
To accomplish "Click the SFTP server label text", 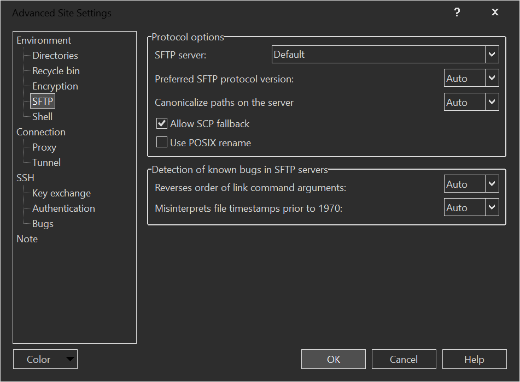I will [180, 55].
